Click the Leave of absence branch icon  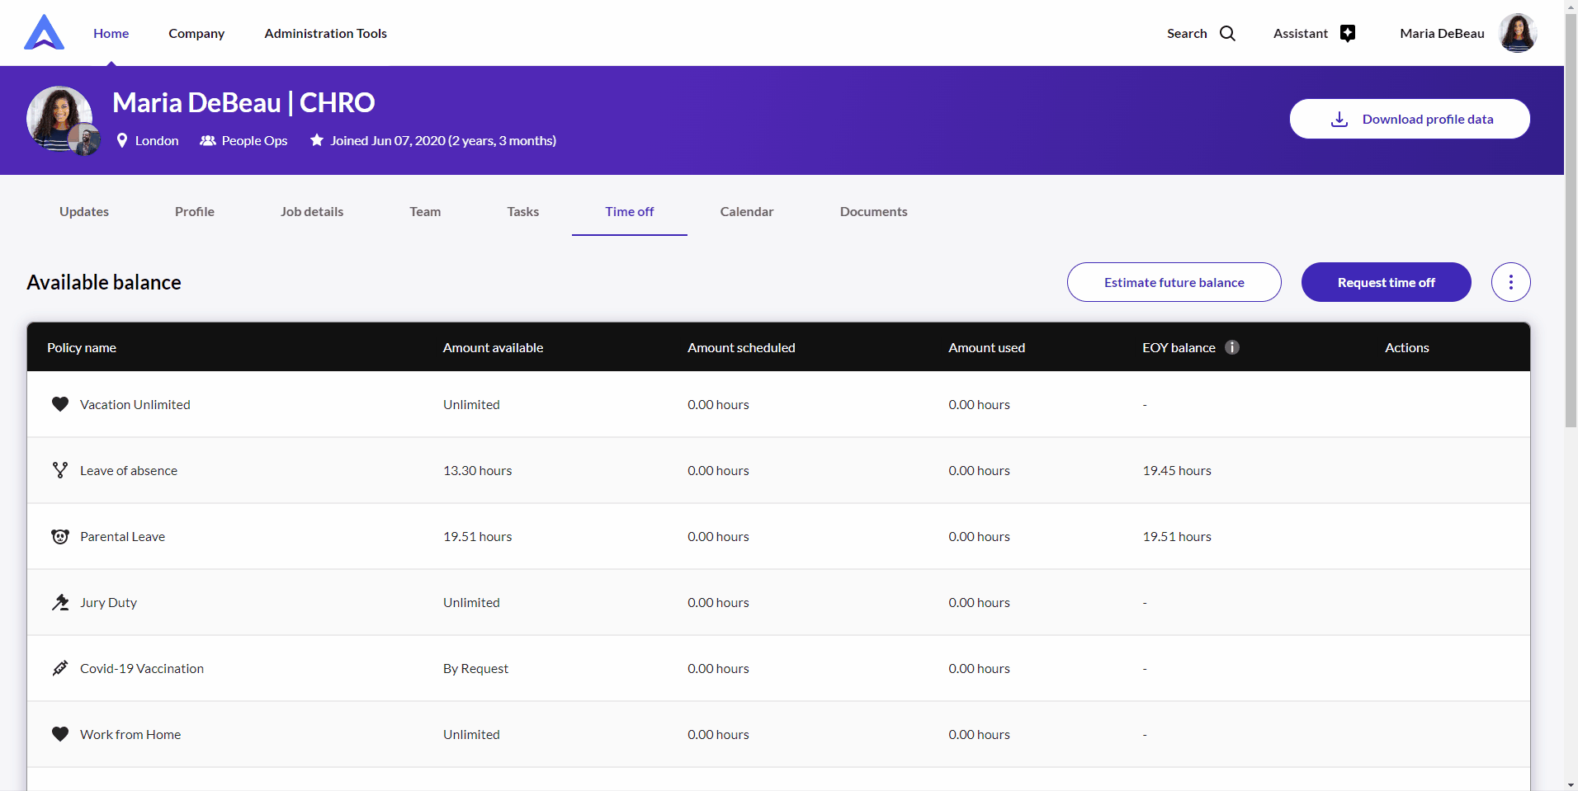[x=60, y=470]
